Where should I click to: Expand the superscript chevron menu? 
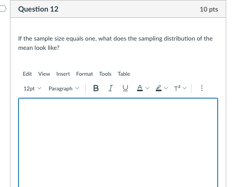click(x=184, y=88)
